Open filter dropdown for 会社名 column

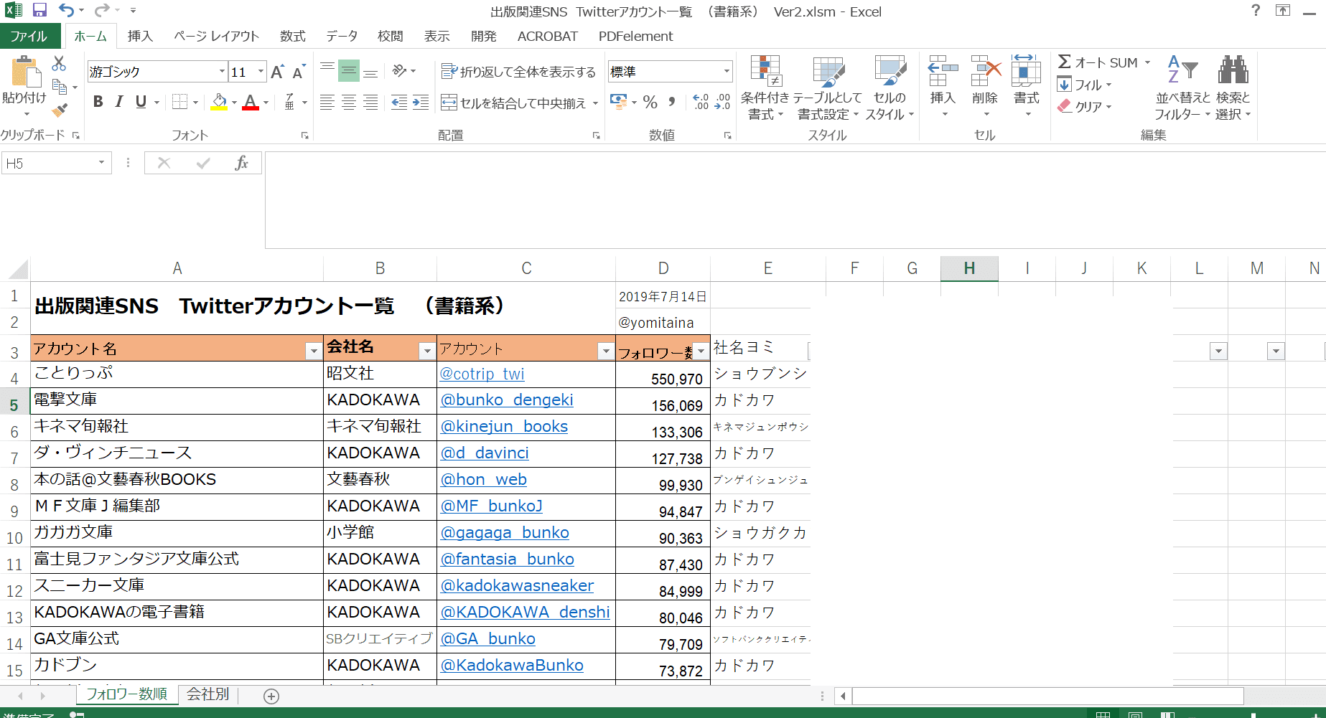(427, 351)
